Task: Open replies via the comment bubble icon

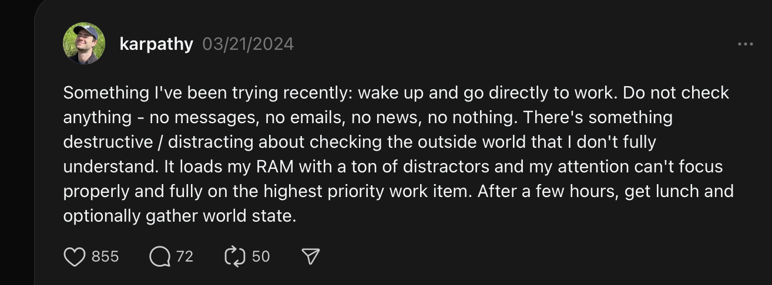Action: point(159,256)
